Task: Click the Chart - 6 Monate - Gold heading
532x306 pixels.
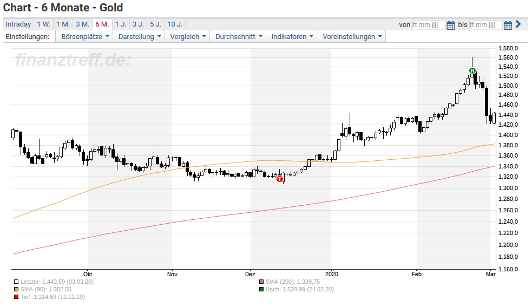Action: tap(63, 8)
